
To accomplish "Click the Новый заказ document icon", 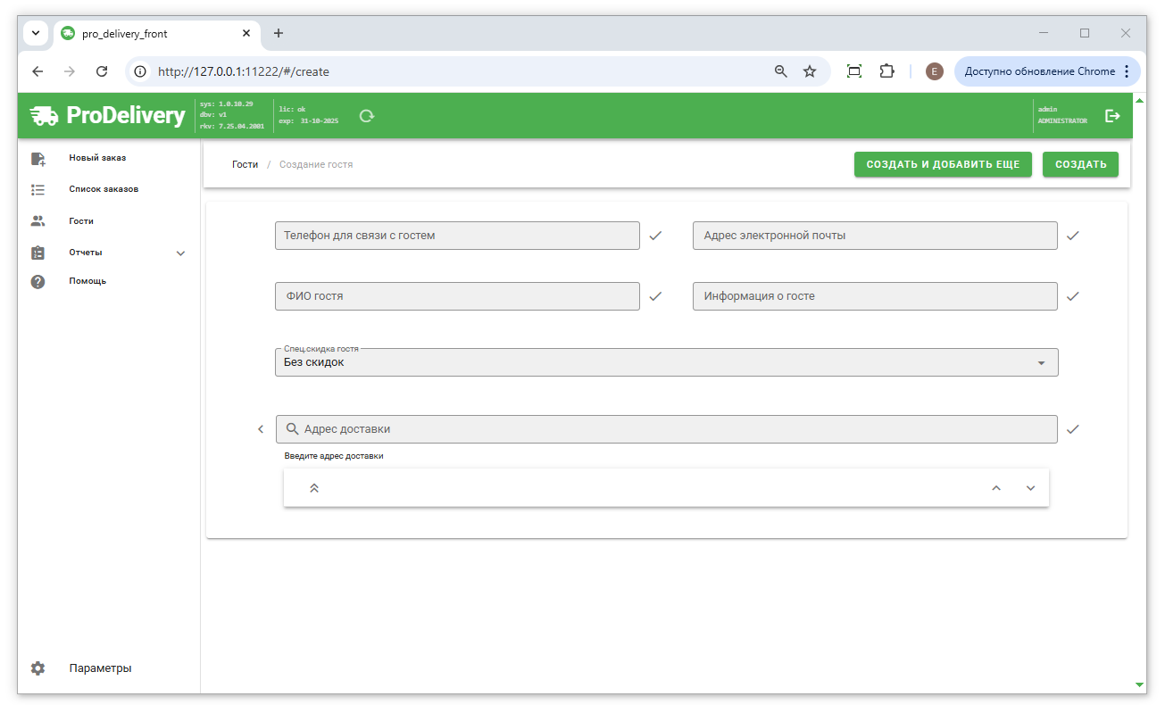I will (x=37, y=159).
